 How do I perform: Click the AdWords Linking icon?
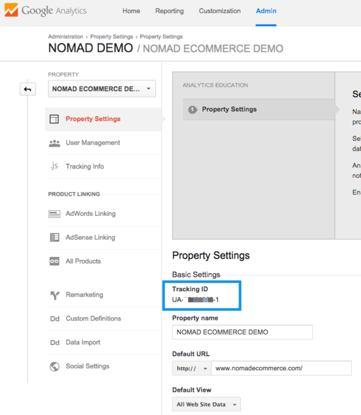(54, 213)
